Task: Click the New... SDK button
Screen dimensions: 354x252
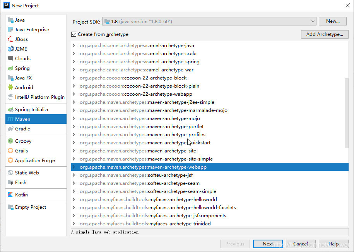Action: 333,21
